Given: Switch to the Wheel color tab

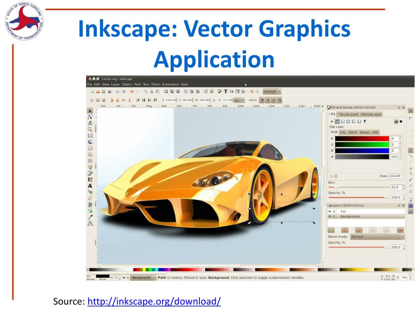Looking at the screenshot, I should pos(364,132).
